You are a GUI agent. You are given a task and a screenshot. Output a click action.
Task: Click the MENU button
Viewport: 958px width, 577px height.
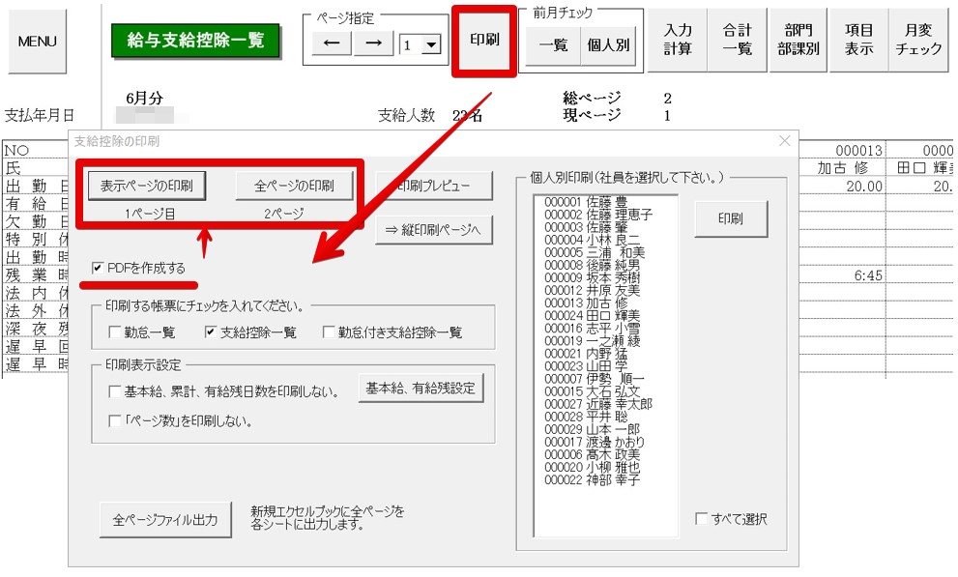tap(37, 42)
